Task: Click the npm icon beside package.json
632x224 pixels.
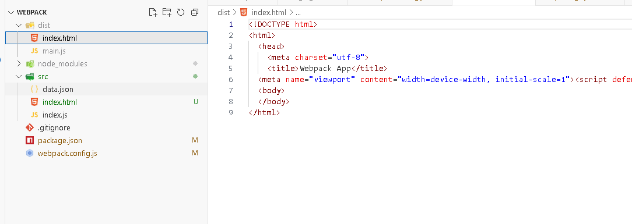Action: 29,140
